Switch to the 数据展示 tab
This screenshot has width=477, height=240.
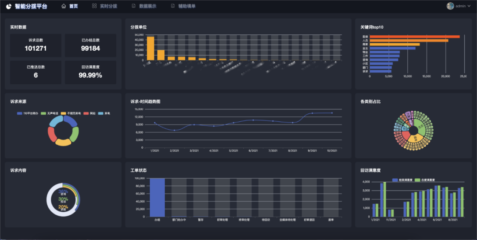pyautogui.click(x=148, y=6)
